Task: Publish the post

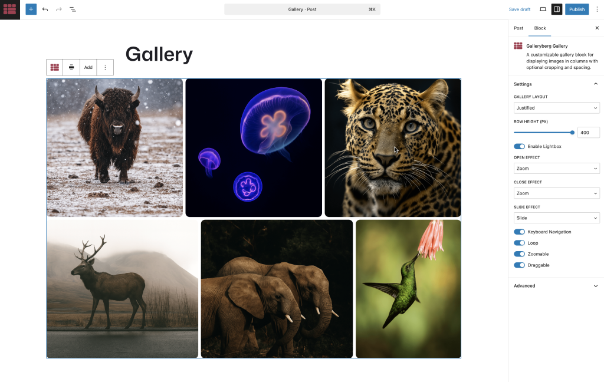Action: tap(577, 9)
